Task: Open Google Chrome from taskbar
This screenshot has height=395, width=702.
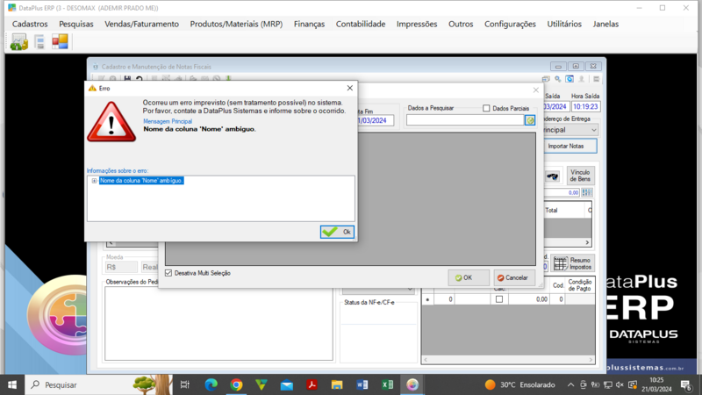Action: [x=236, y=384]
